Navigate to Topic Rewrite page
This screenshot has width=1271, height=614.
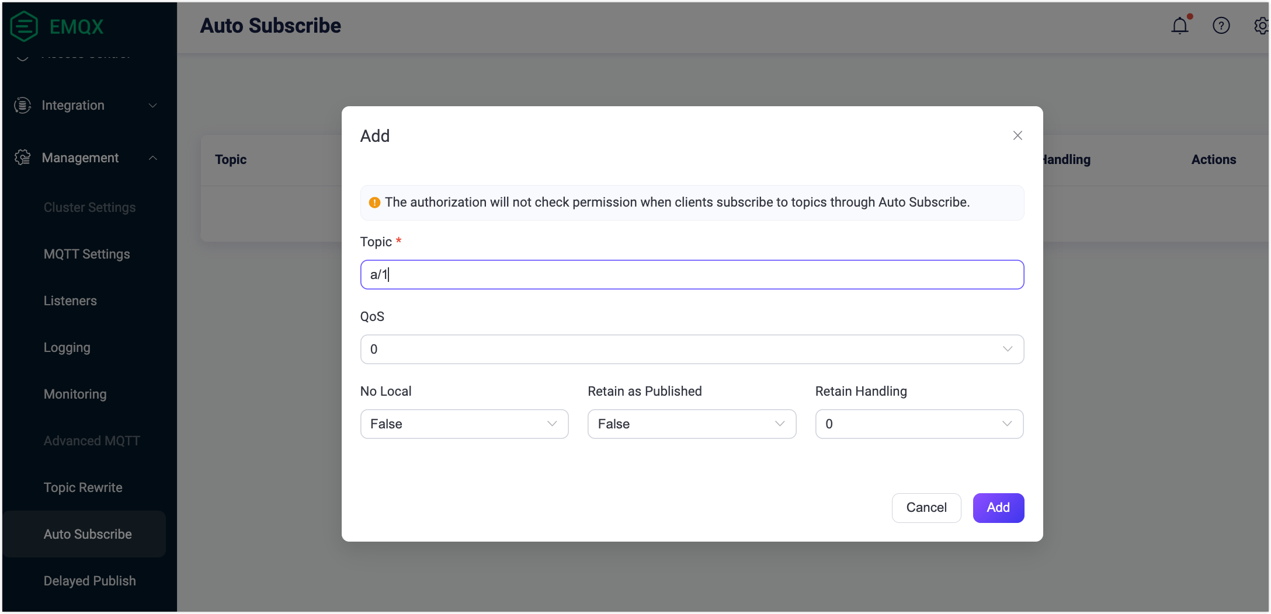pos(83,487)
